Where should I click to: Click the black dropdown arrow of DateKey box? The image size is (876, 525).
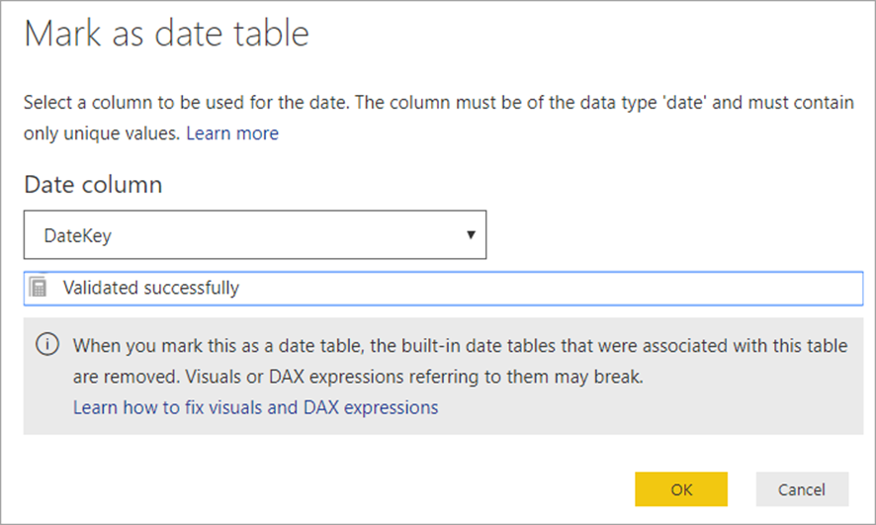coord(471,235)
